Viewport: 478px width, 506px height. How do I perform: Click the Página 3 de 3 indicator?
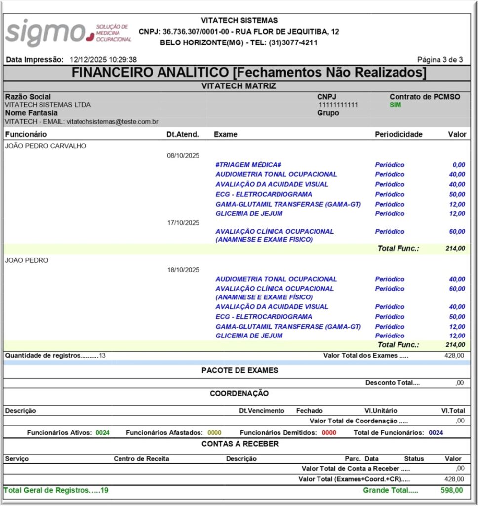(x=440, y=60)
